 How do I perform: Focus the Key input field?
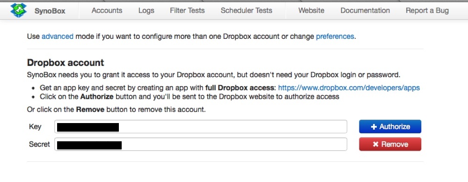pyautogui.click(x=201, y=126)
